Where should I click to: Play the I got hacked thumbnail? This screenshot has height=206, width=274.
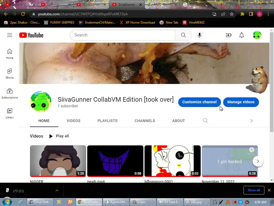[230, 161]
